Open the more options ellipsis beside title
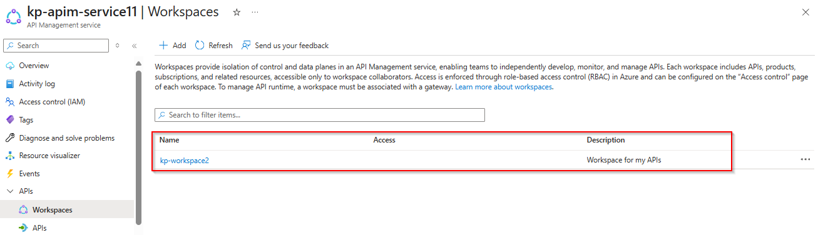The width and height of the screenshot is (818, 235). click(255, 12)
